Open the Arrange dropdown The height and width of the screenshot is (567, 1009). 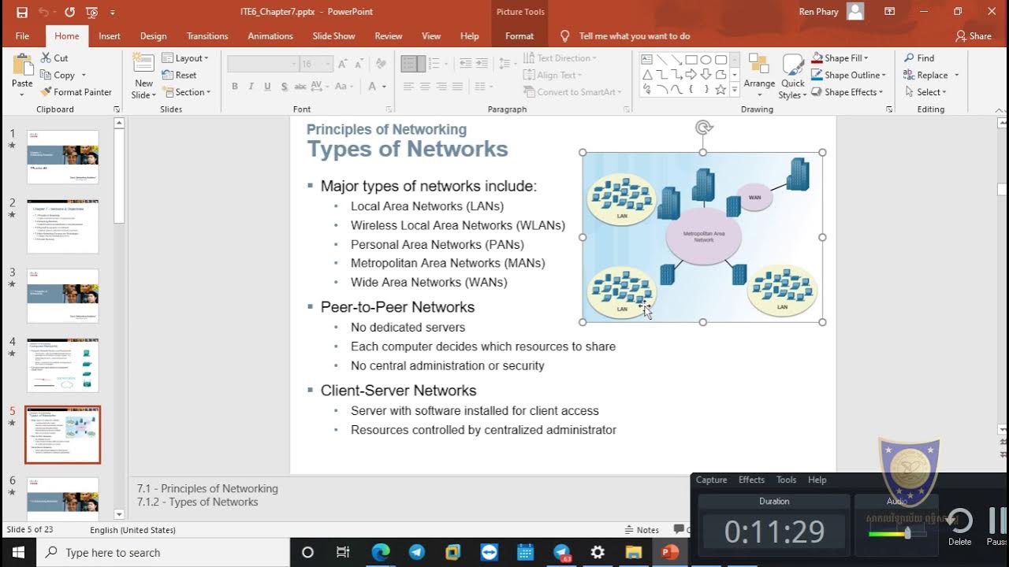[x=759, y=76]
